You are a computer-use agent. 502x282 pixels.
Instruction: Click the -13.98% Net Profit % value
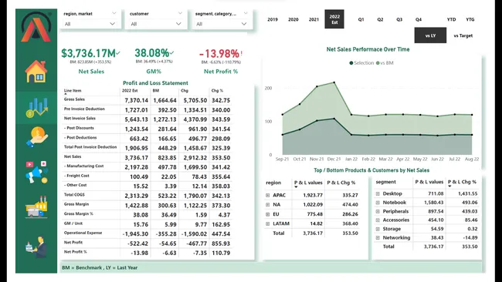click(x=220, y=53)
